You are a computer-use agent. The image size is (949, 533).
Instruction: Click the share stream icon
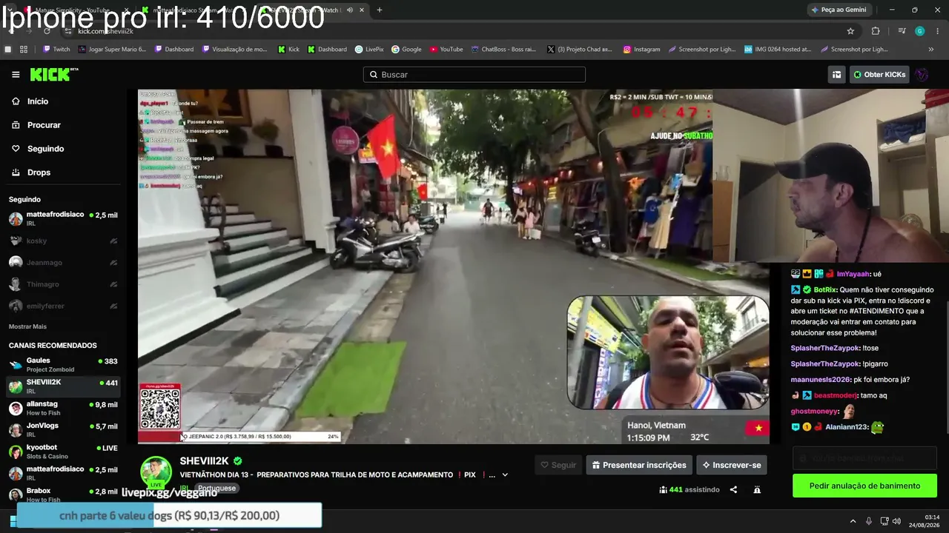pos(733,489)
